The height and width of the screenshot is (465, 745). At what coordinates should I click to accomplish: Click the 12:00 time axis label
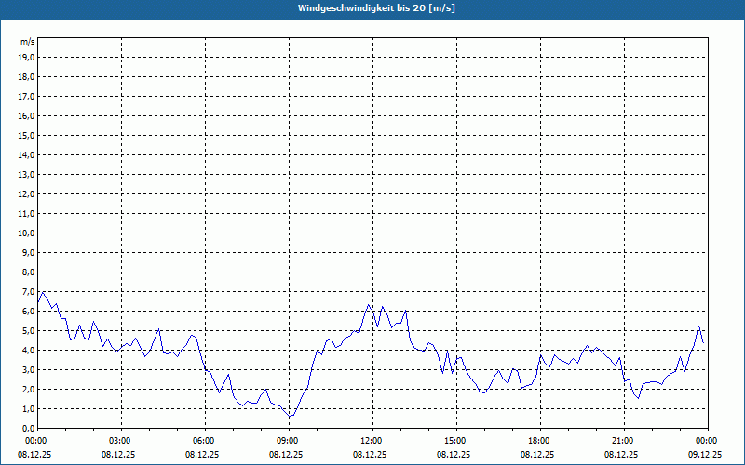click(x=371, y=440)
